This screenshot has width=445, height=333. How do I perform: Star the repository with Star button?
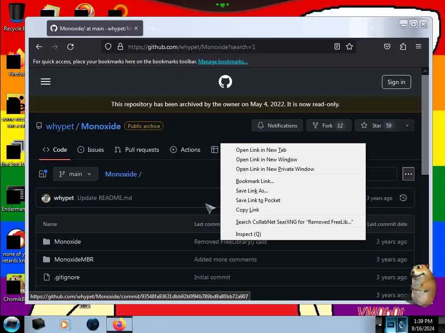pyautogui.click(x=377, y=125)
